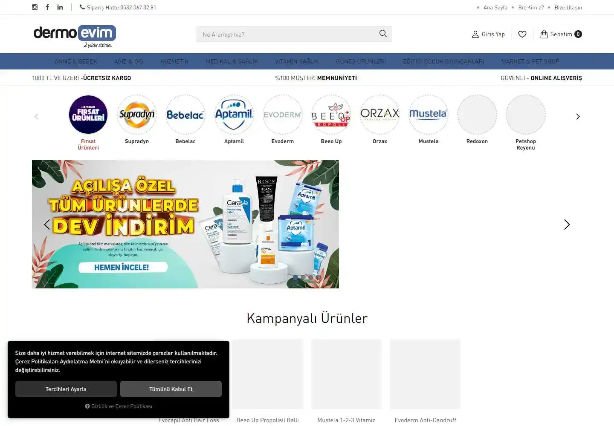Open the heart favorites icon
The width and height of the screenshot is (614, 426).
point(522,34)
